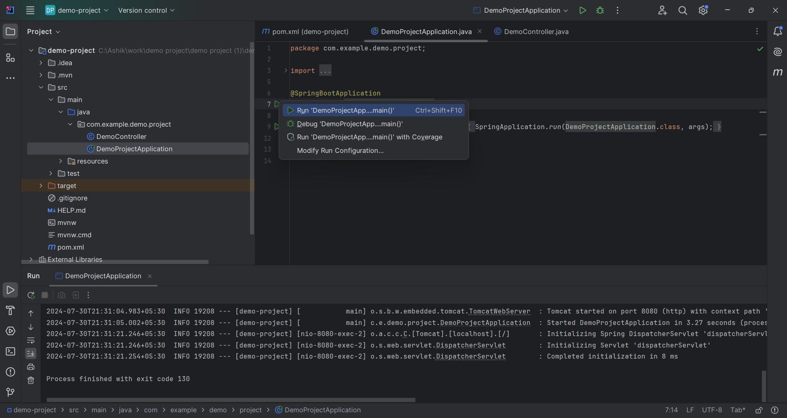Open the Maven tool window icon

point(778,73)
